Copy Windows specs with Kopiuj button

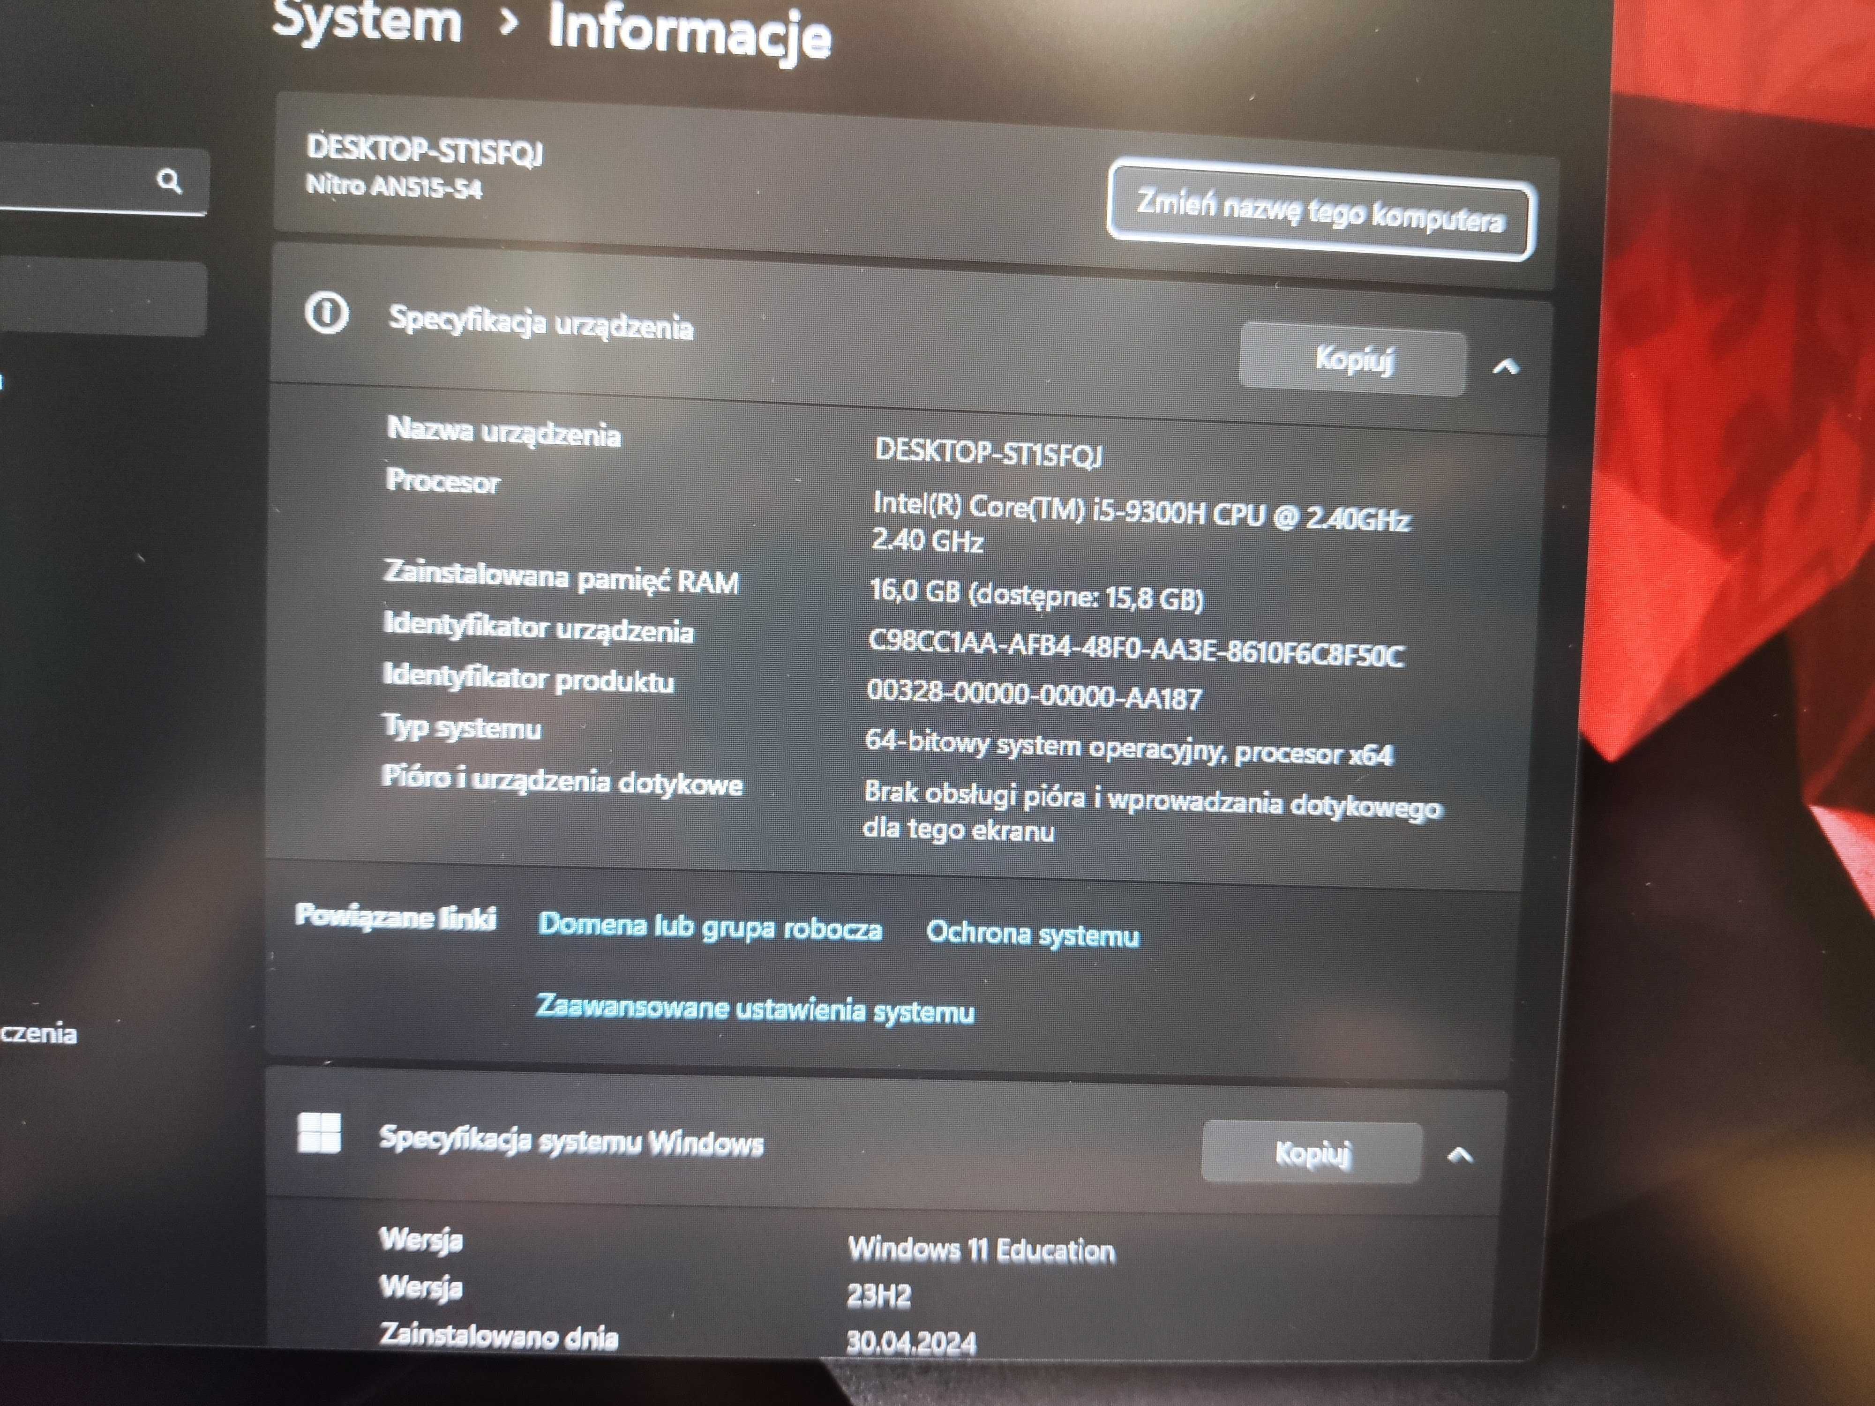1311,1152
